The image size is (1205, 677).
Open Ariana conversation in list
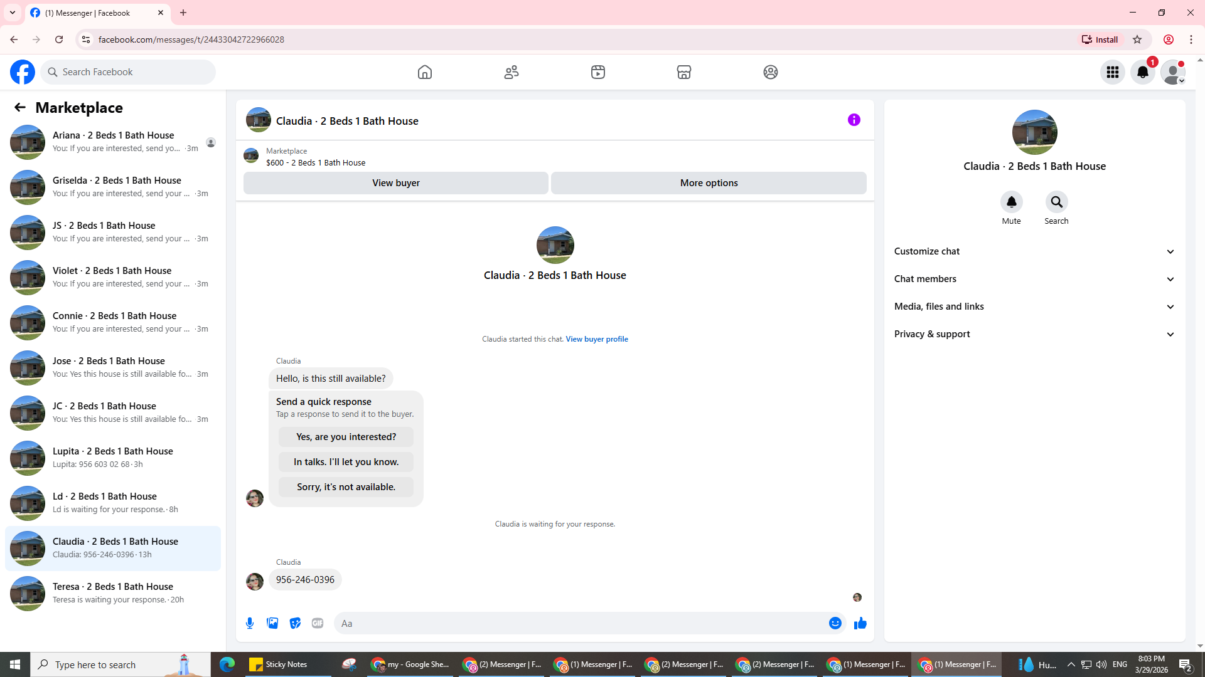point(113,142)
